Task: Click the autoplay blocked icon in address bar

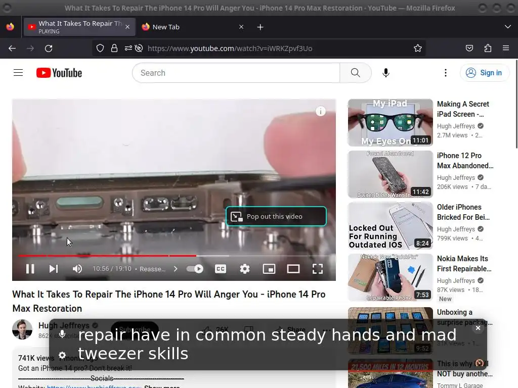Action: click(139, 48)
